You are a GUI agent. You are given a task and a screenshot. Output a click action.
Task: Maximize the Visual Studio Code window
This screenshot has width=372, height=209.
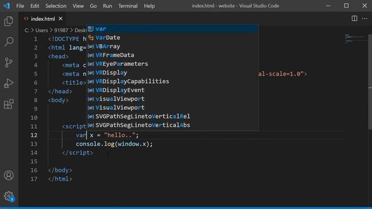[x=346, y=6]
